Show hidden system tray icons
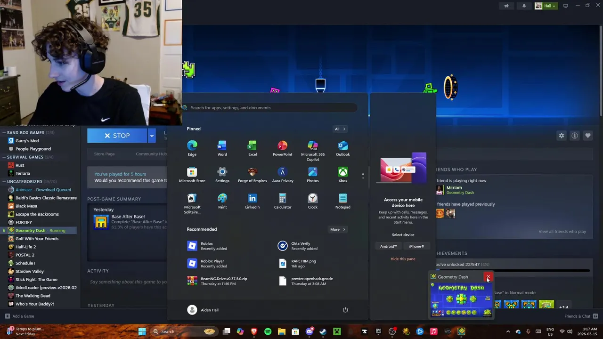 tap(508, 331)
